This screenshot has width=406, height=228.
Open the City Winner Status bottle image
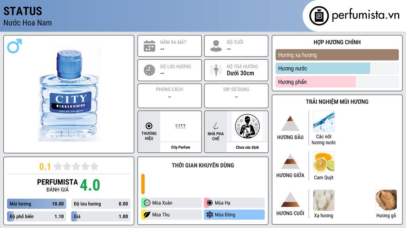click(x=69, y=94)
